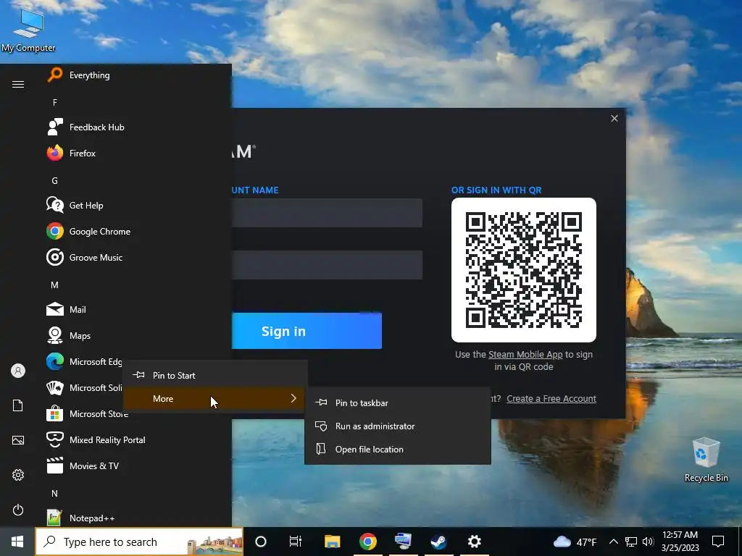Click Steam password input field
Viewport: 742px width, 556px height.
pos(327,265)
